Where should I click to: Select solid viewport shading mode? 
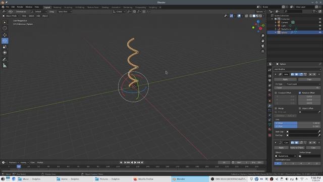[x=254, y=16]
